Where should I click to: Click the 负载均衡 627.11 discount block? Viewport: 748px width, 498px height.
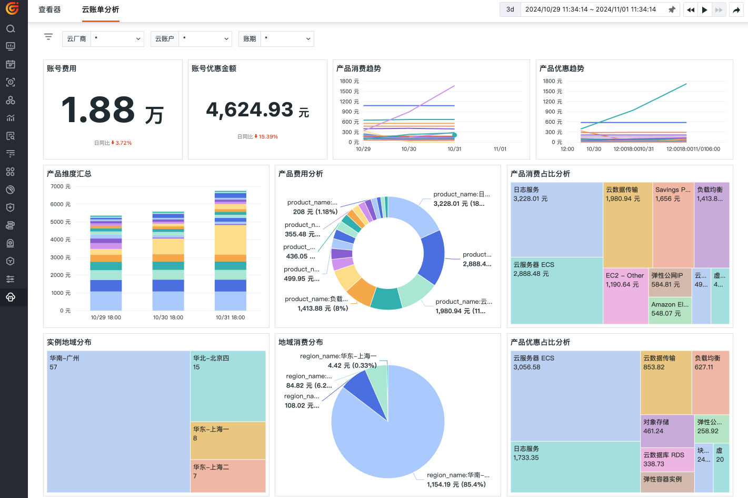click(x=711, y=383)
